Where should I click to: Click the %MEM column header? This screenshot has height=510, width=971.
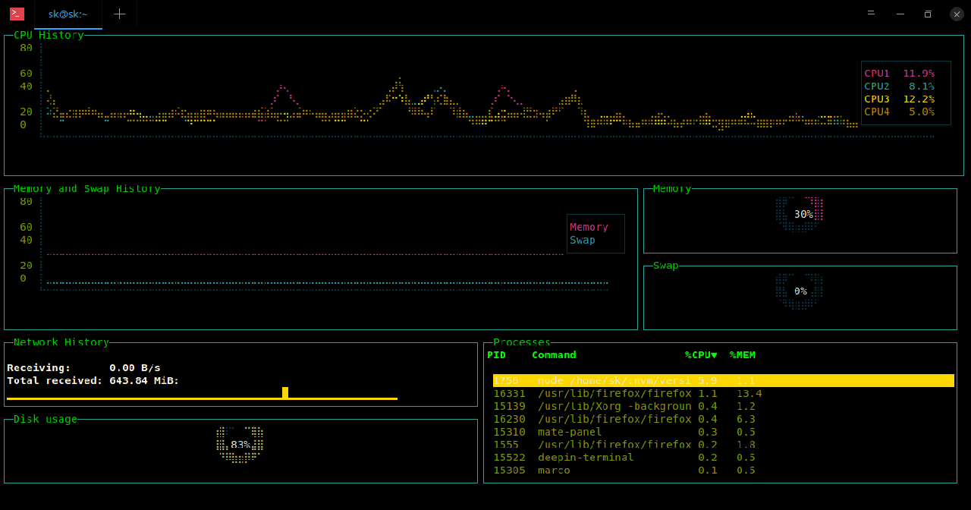point(742,355)
